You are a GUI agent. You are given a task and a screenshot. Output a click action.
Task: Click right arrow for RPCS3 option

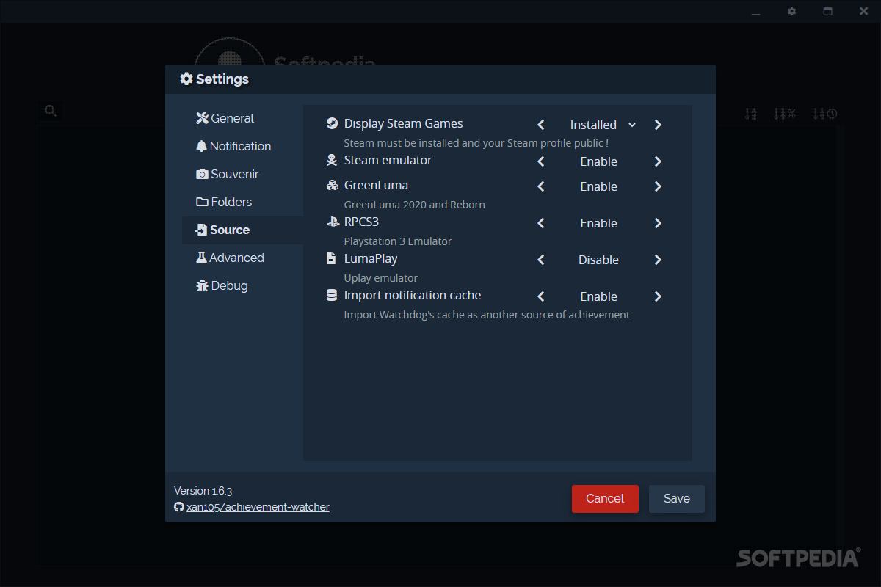click(x=658, y=223)
